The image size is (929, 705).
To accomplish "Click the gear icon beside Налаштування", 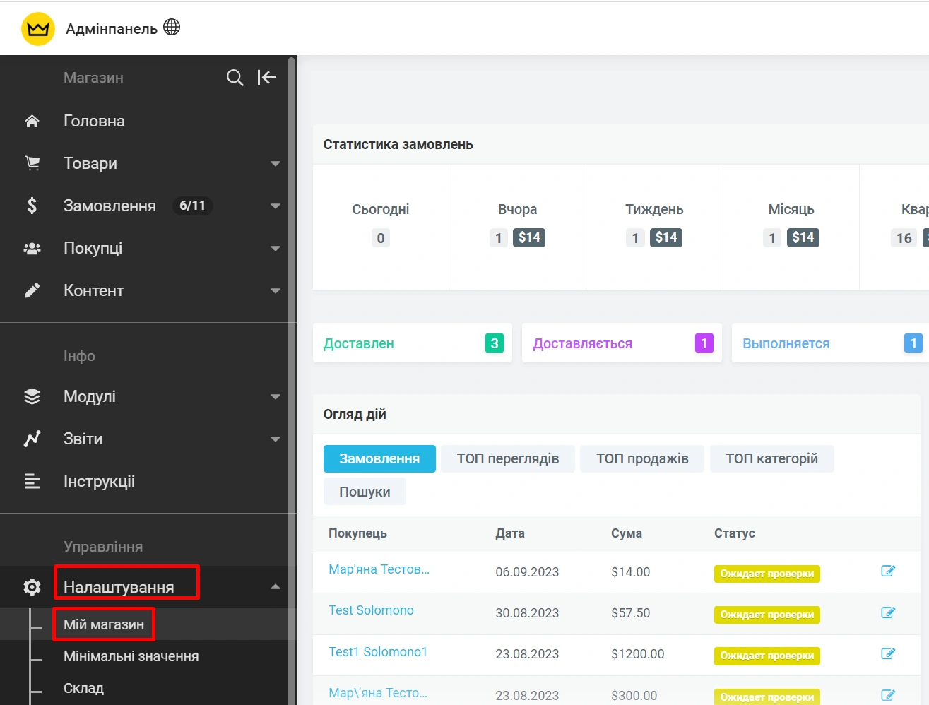I will click(x=32, y=587).
